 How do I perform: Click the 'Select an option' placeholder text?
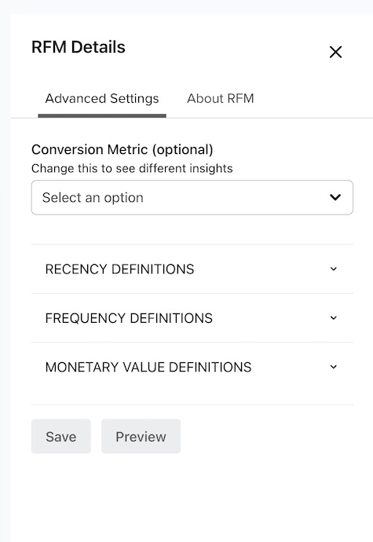[93, 198]
